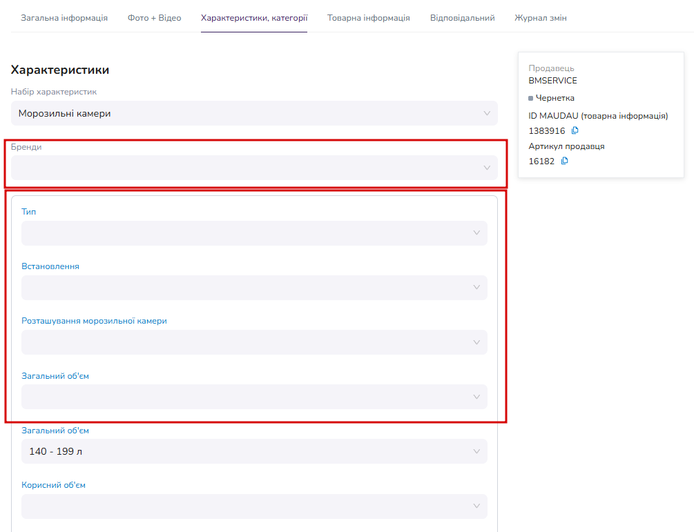Click the Характеристики heading
The image size is (694, 532).
coord(60,70)
